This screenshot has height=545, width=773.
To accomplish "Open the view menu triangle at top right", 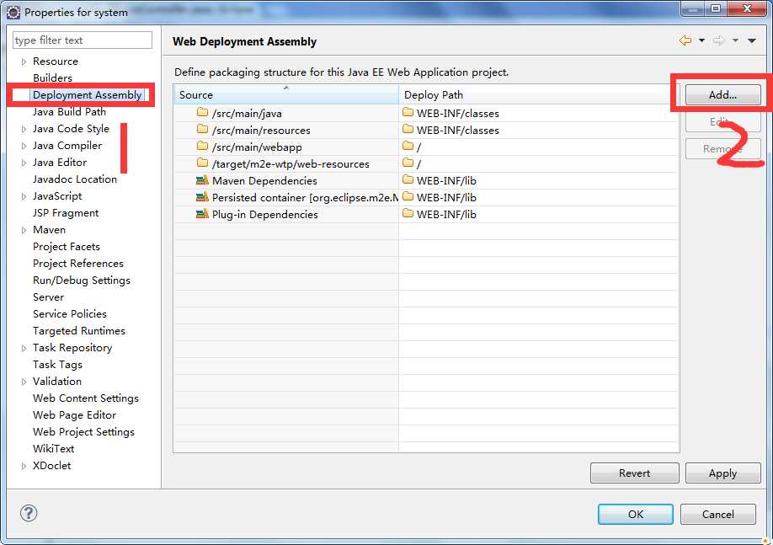I will [x=752, y=40].
